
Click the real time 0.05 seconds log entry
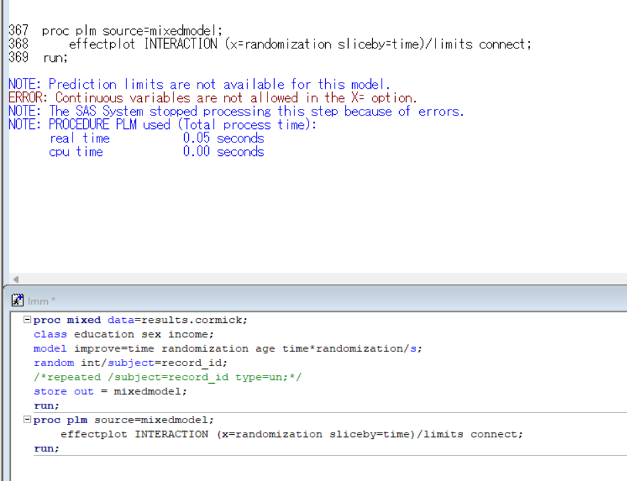155,138
